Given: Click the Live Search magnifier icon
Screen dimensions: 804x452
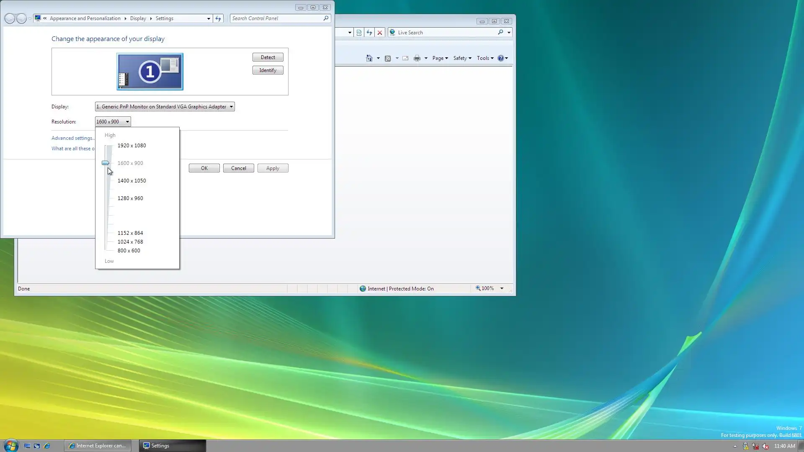Looking at the screenshot, I should tap(500, 32).
